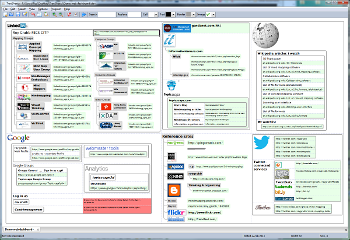350x240 pixels.
Task: Click the Twitter bird logo
Action: click(261, 142)
